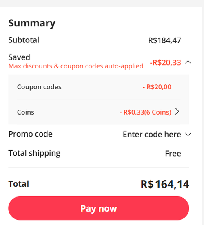Viewport: 204px width, 225px height.
Task: Select the Subtotal amount R$184,47
Action: pyautogui.click(x=165, y=40)
